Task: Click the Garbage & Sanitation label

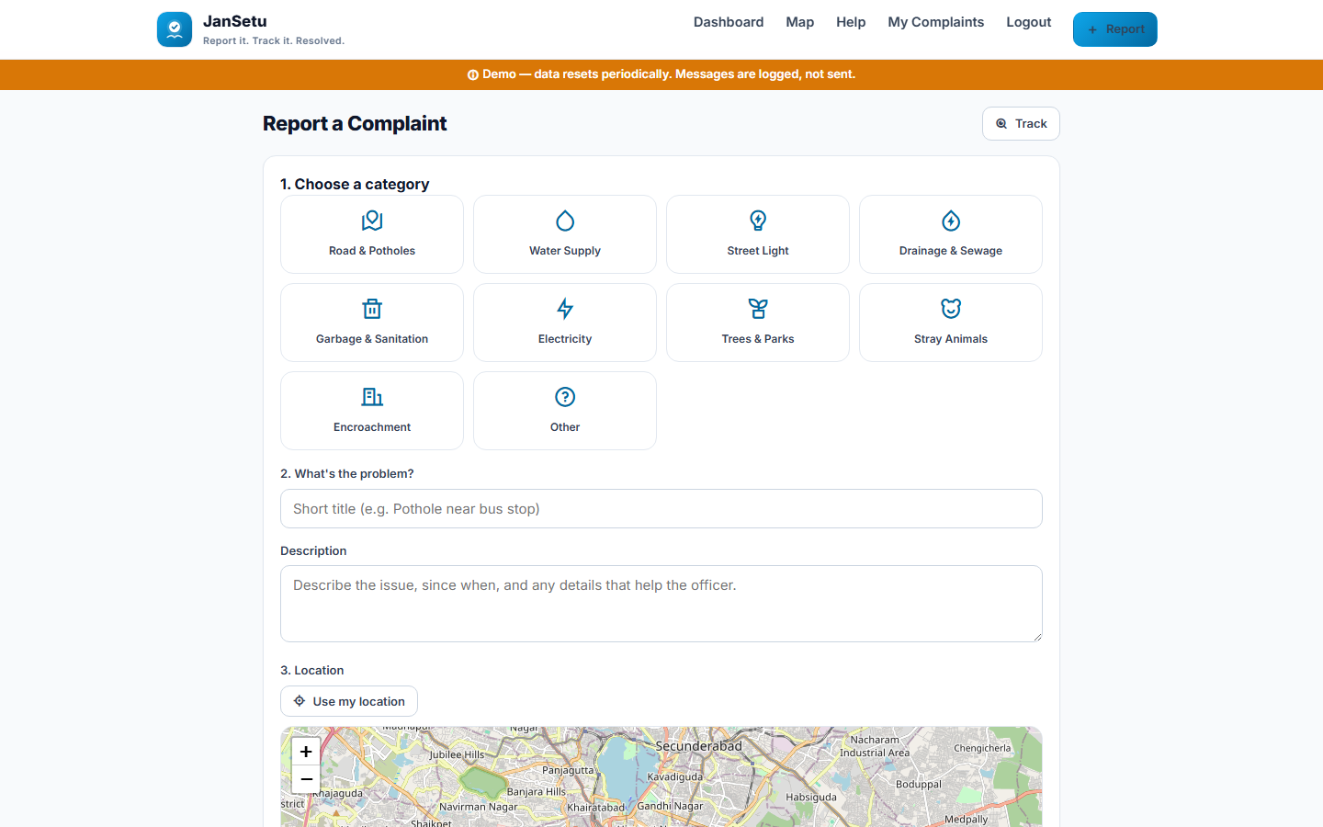Action: [372, 339]
